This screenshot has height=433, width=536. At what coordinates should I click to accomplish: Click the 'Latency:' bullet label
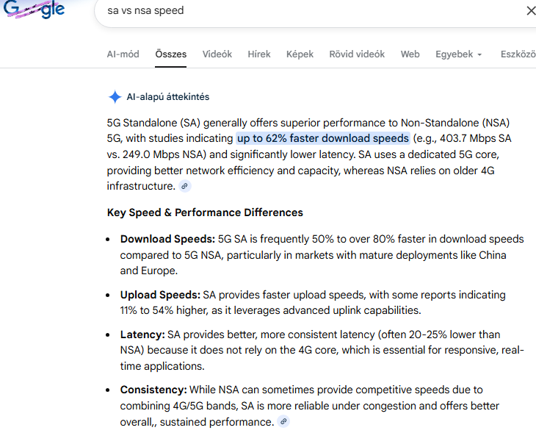pyautogui.click(x=142, y=334)
